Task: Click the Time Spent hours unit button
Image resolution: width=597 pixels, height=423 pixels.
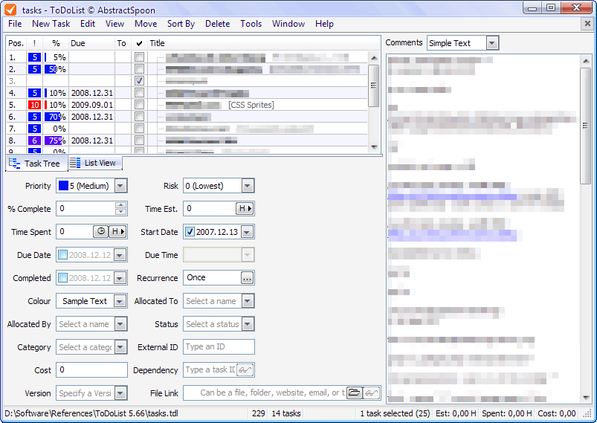Action: [x=117, y=232]
